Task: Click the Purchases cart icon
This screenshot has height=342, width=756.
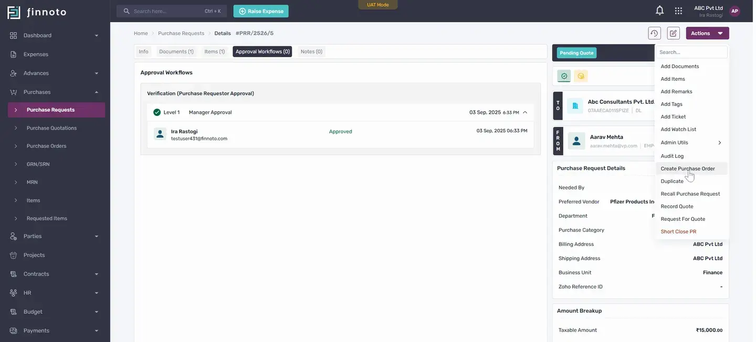Action: click(14, 92)
